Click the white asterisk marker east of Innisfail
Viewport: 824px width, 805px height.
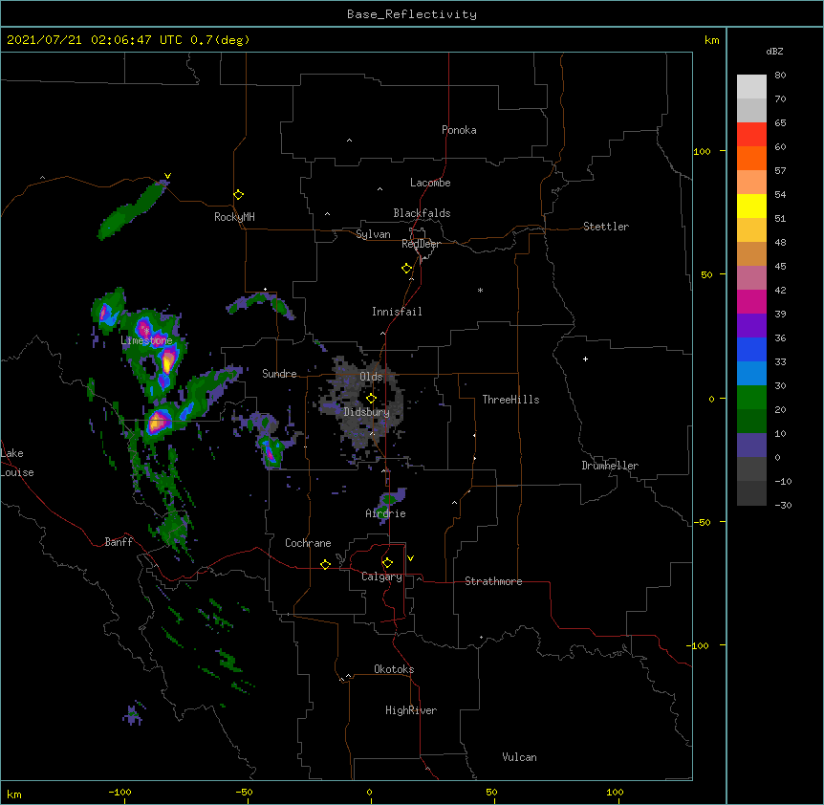pos(480,290)
